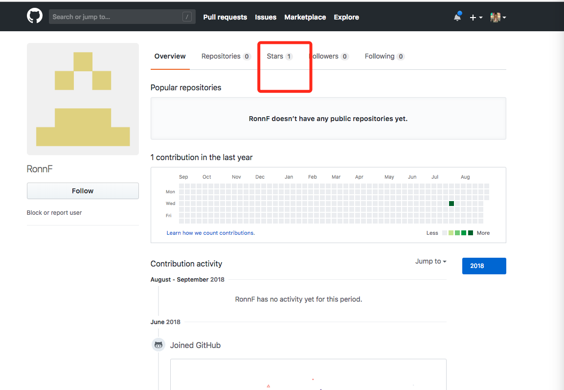The image size is (564, 390).
Task: Open the Stars tab
Action: coord(279,56)
